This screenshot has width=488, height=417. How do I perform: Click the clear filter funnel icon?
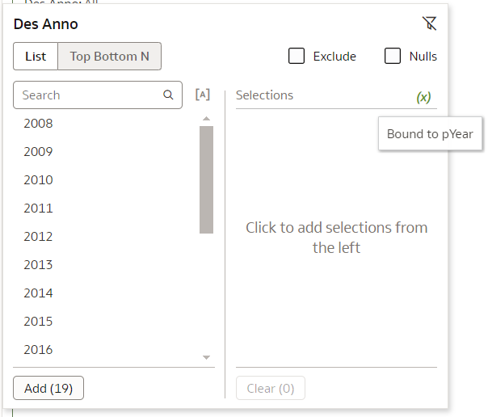(430, 23)
